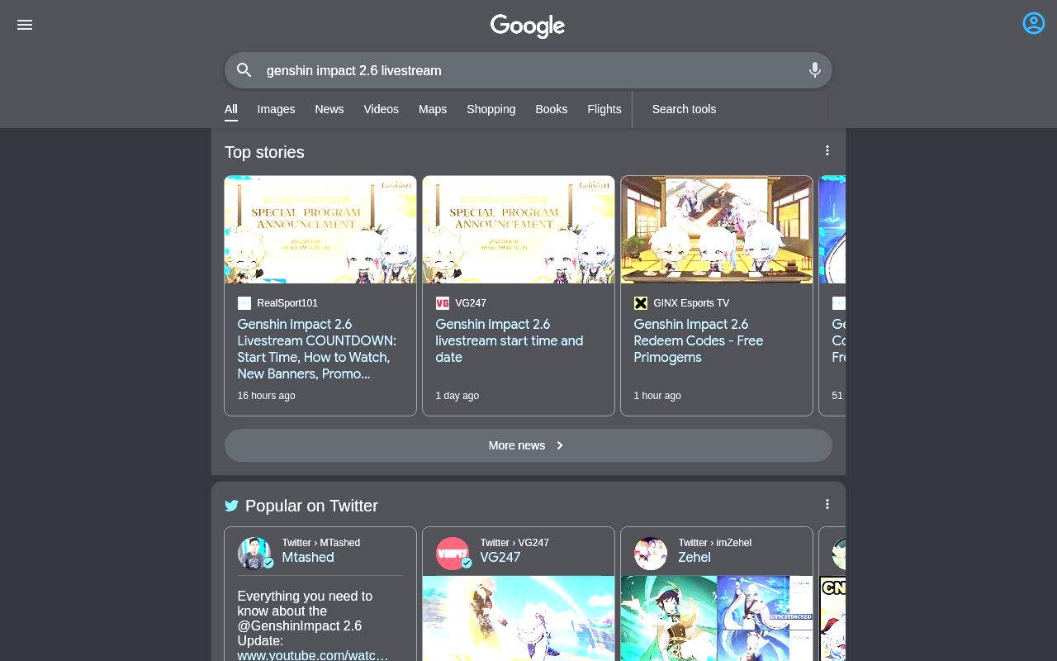1057x661 pixels.
Task: Open the youtube.com link in Mtashed's tweet
Action: click(313, 655)
